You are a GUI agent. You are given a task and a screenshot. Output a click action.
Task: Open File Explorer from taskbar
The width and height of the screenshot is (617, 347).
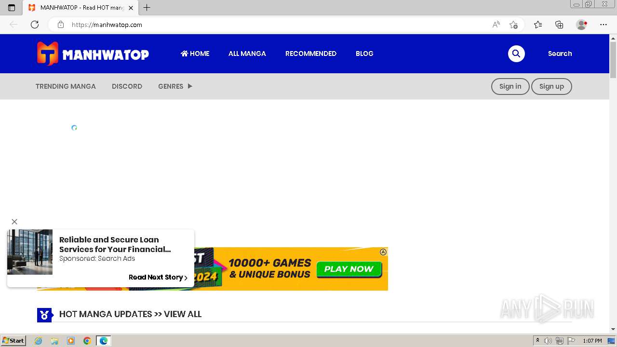(x=54, y=341)
